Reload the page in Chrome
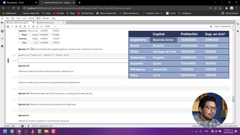The image size is (240, 135). click(x=13, y=8)
